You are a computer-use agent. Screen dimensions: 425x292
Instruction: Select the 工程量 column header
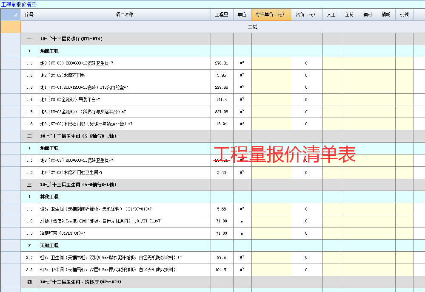(222, 14)
